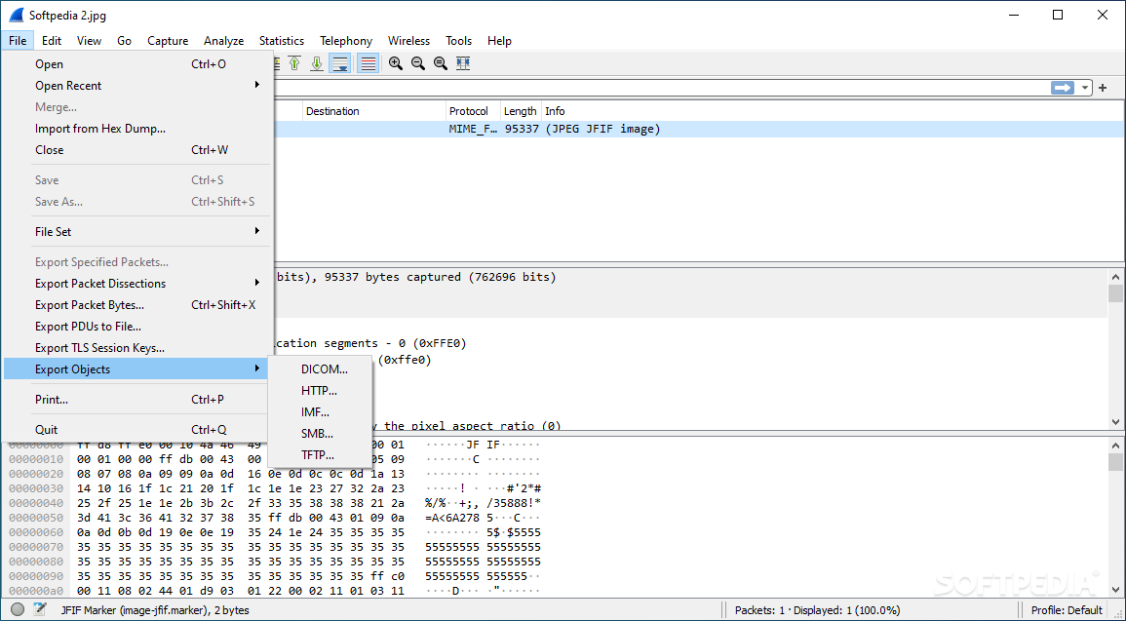Open the Tools menu

459,41
